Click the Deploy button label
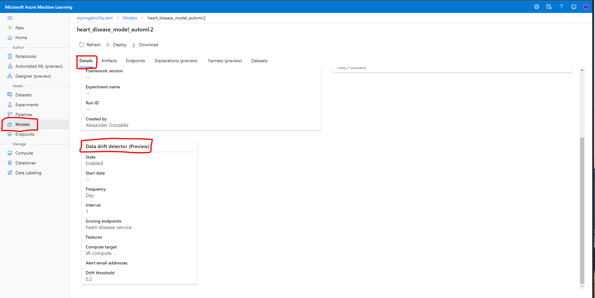This screenshot has width=595, height=298. tap(120, 45)
